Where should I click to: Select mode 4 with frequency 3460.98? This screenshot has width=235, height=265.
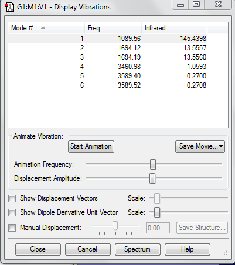coord(108,67)
